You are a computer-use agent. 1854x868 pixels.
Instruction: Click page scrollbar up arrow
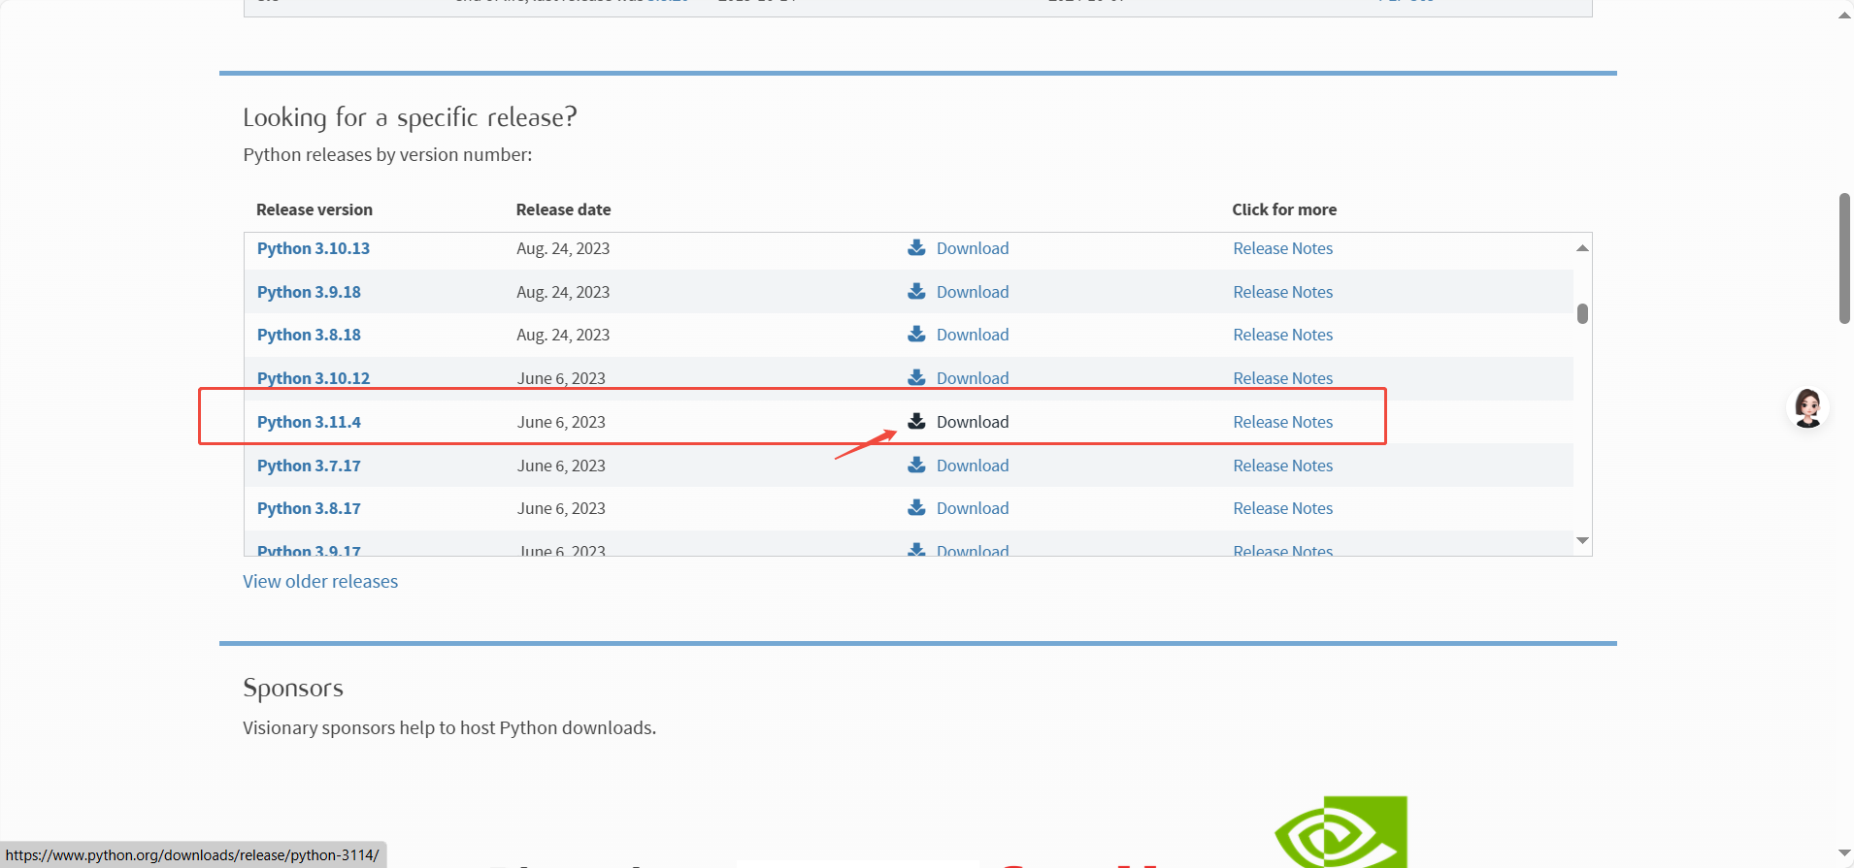[x=1844, y=15]
